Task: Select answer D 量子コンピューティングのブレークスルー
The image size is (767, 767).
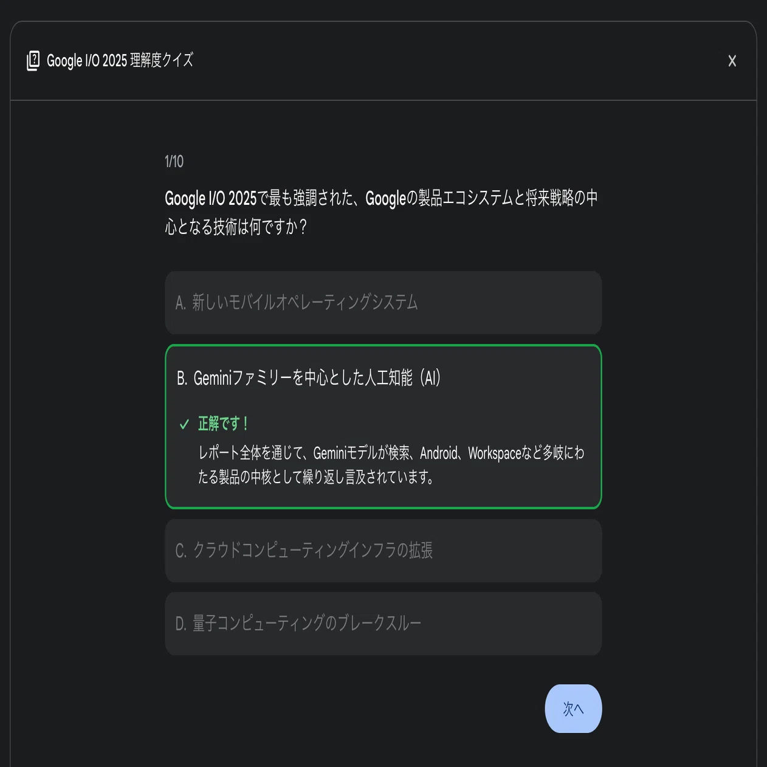Action: [383, 624]
